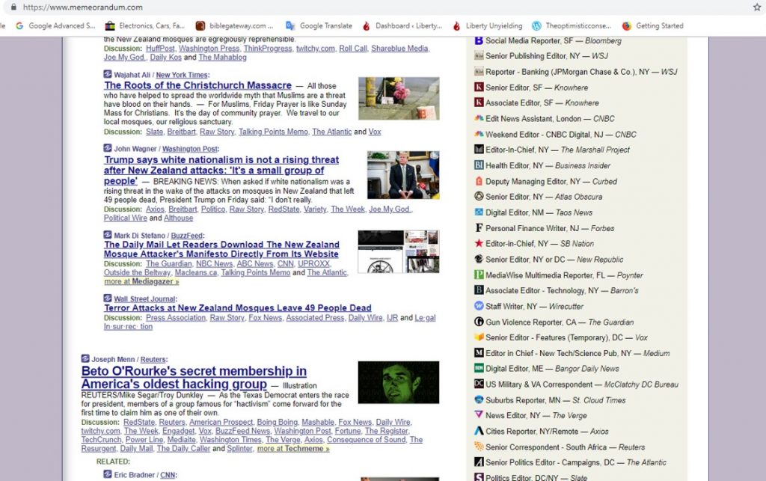766x481 pixels.
Task: Open the Shareblue Media discussion link
Action: pos(399,49)
